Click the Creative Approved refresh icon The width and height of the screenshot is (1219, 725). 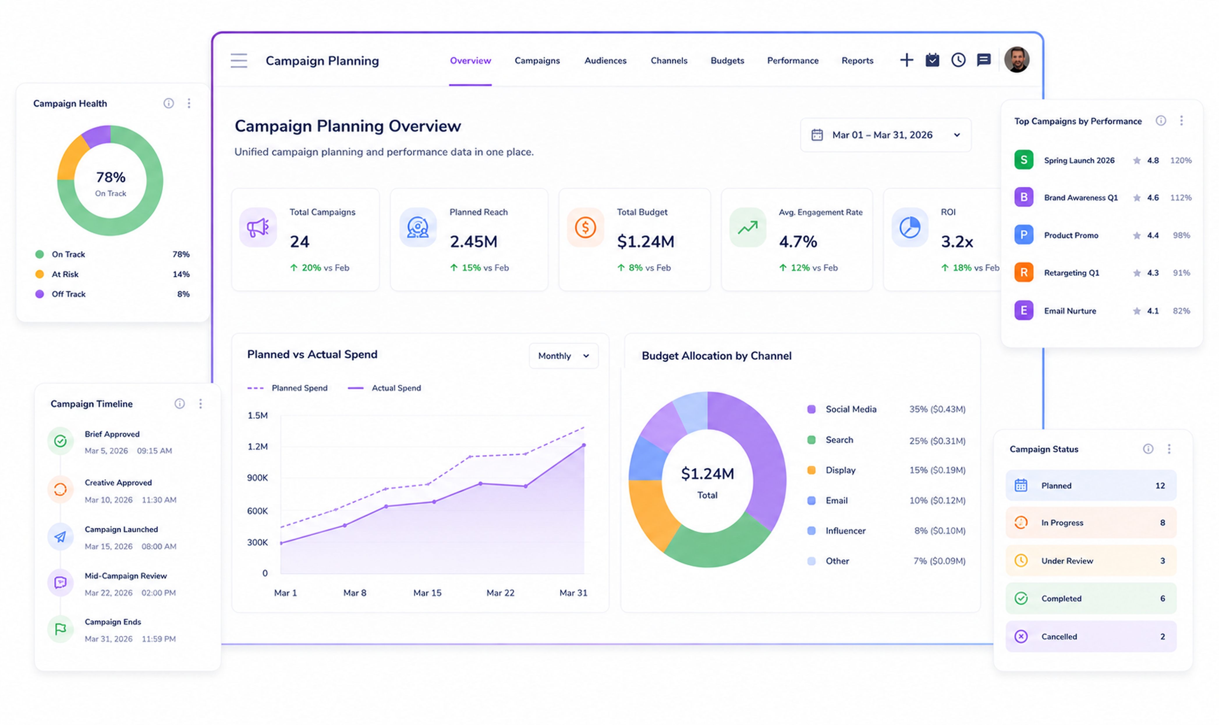coord(61,490)
